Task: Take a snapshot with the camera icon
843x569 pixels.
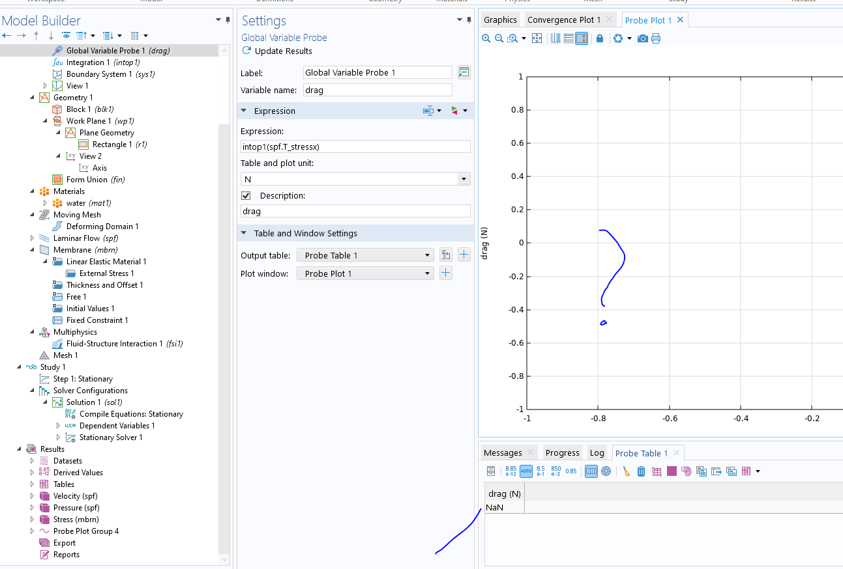Action: coord(643,38)
